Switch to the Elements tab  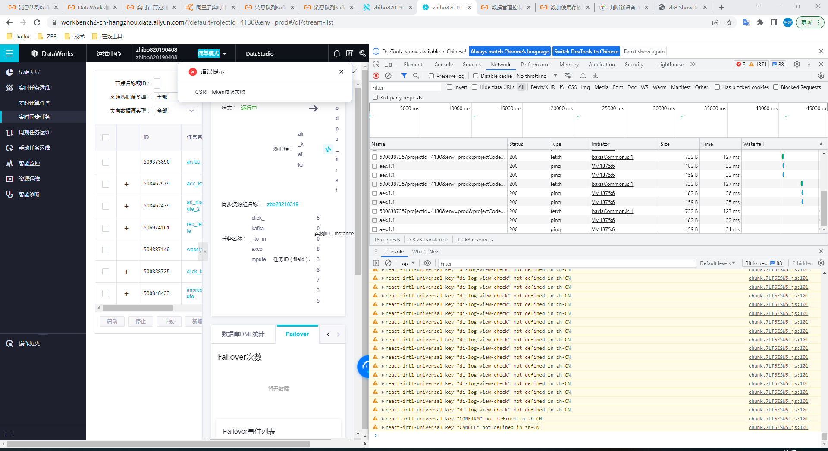click(x=414, y=64)
